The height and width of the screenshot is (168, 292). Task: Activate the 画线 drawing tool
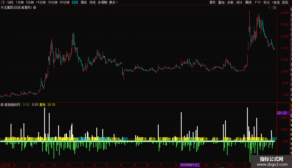[x=248, y=2]
